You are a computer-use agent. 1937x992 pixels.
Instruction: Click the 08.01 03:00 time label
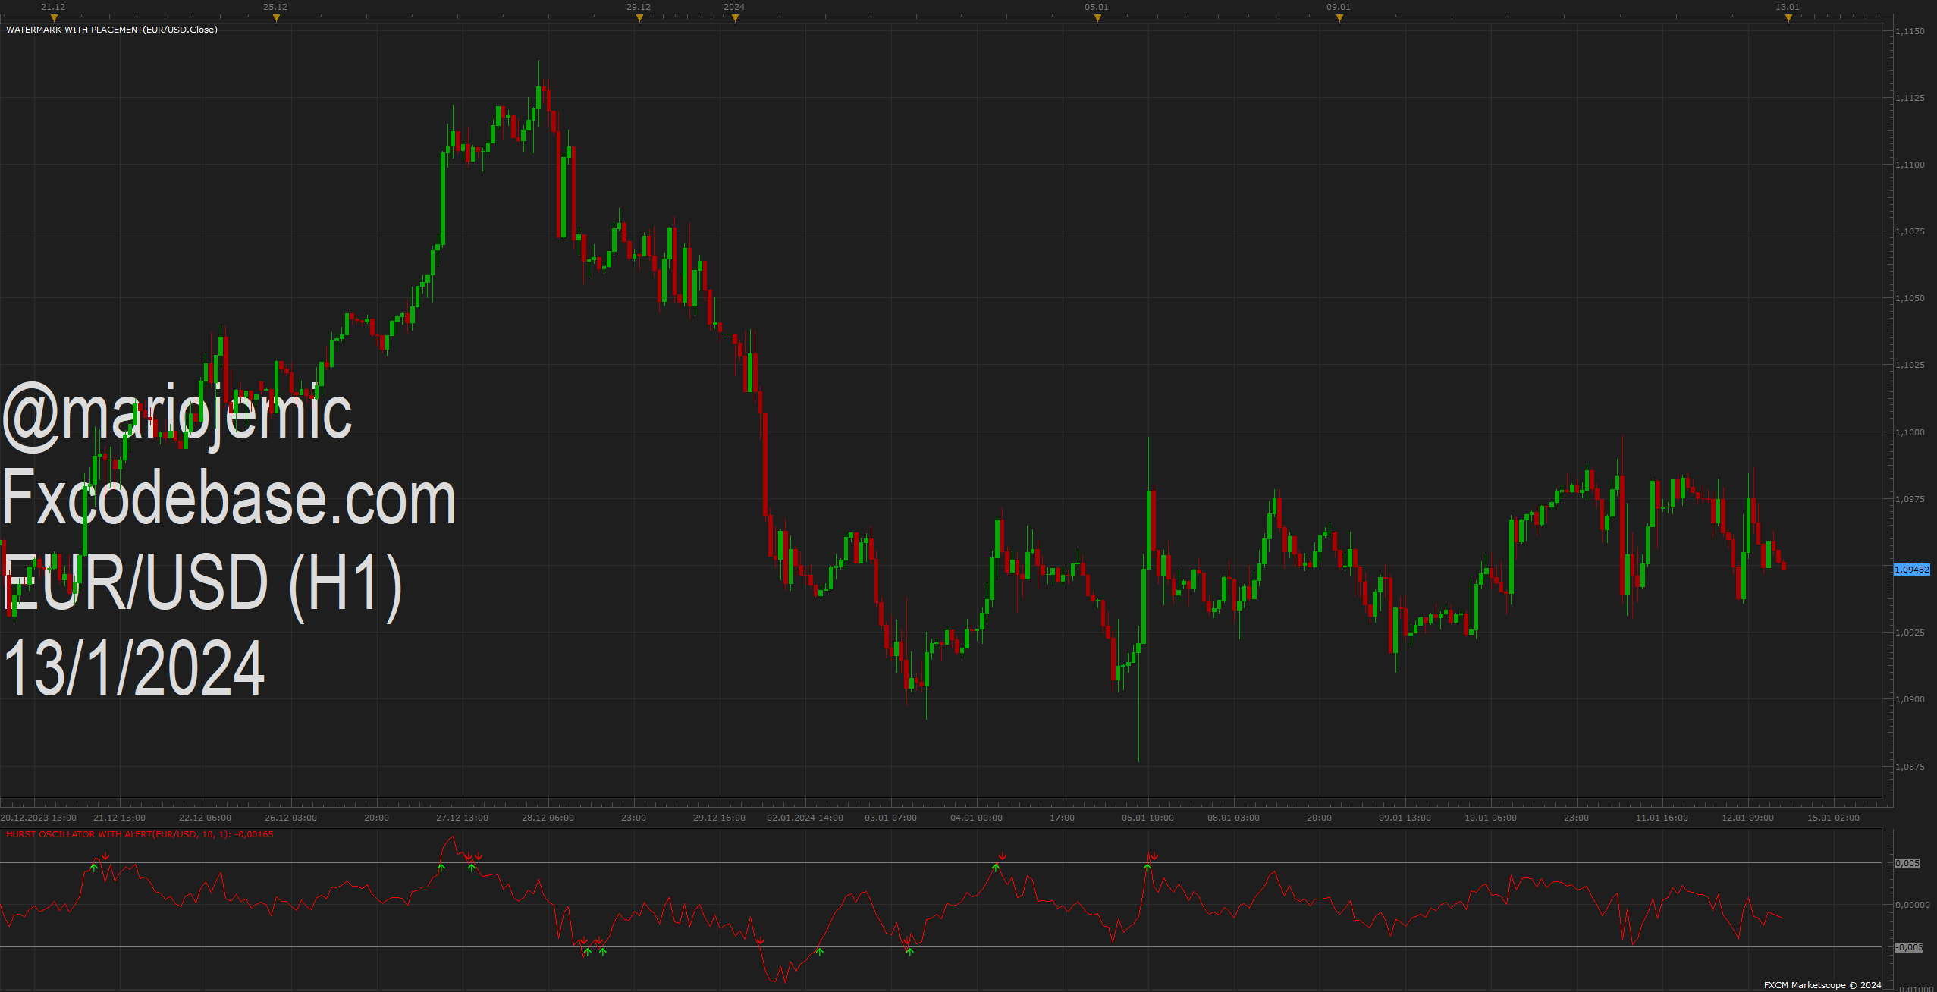click(1233, 818)
